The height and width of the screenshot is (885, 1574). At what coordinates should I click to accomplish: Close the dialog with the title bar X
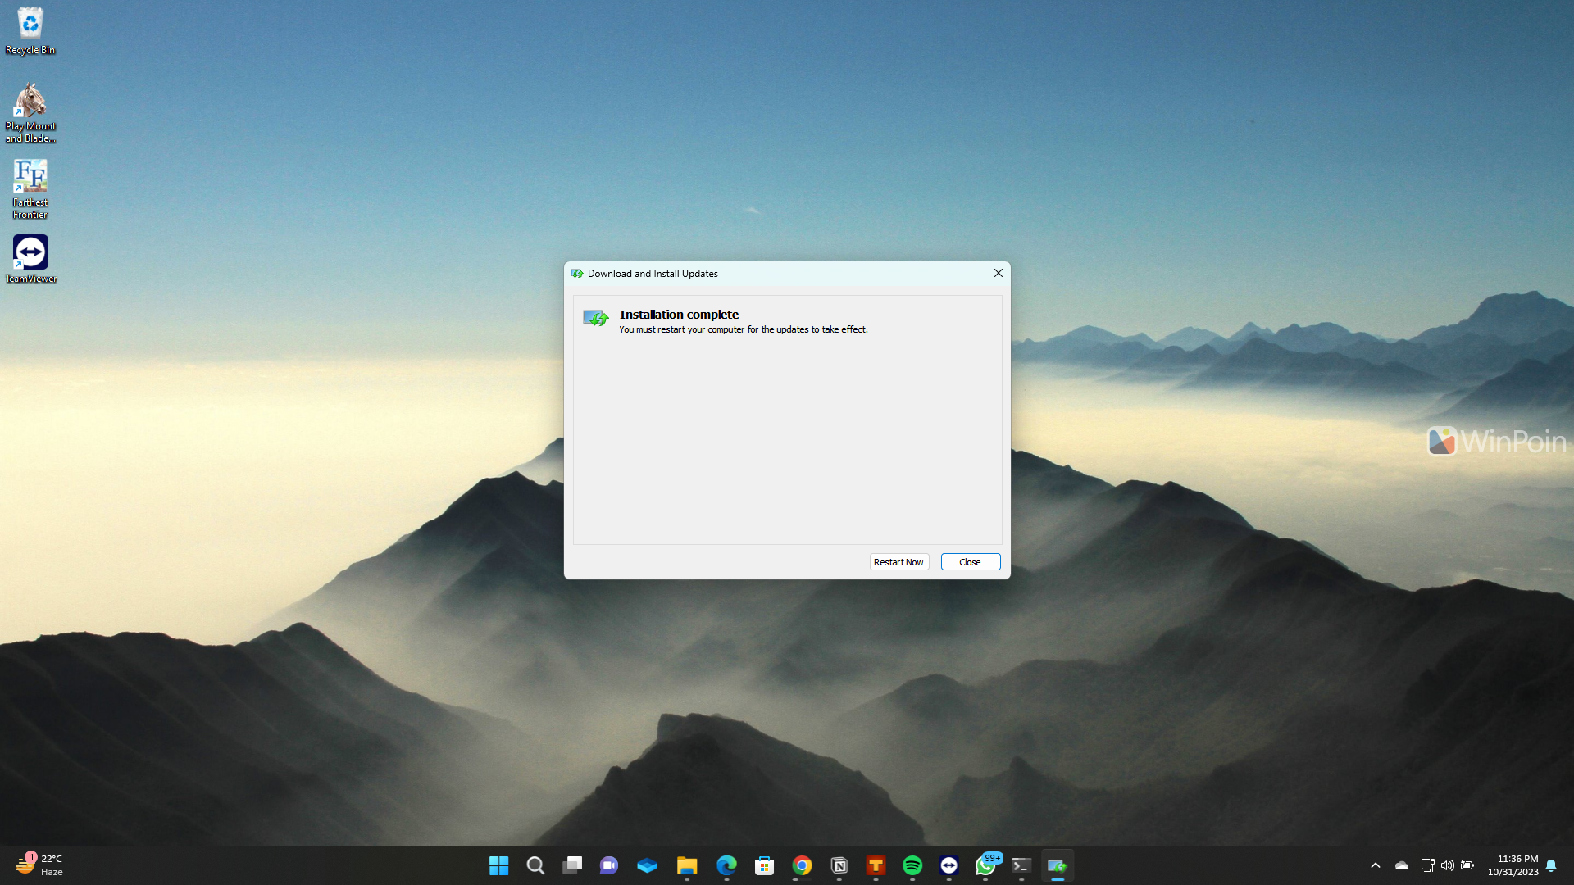(998, 273)
